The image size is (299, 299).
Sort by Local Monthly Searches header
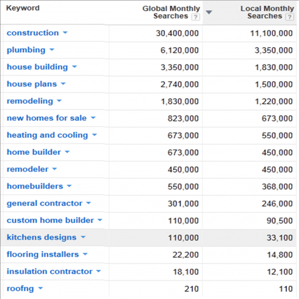pyautogui.click(x=267, y=12)
